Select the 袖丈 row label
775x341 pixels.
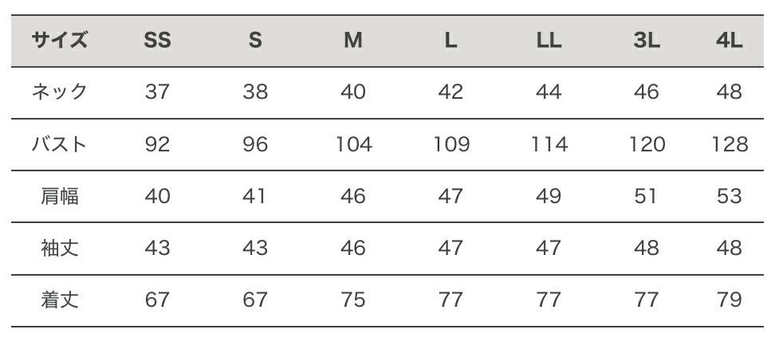(x=60, y=248)
